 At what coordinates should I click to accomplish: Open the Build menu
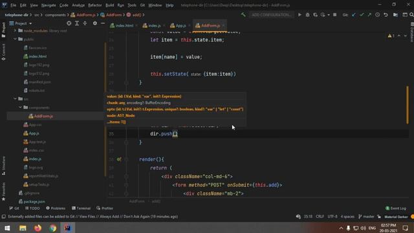(109, 5)
